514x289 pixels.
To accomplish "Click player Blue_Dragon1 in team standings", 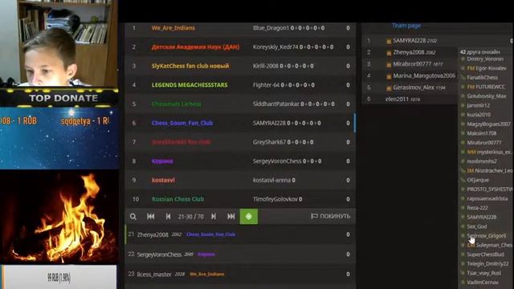I will [x=271, y=28].
